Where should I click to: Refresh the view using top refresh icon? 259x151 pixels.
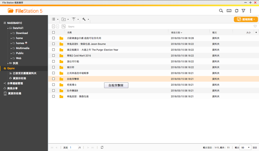click(237, 11)
